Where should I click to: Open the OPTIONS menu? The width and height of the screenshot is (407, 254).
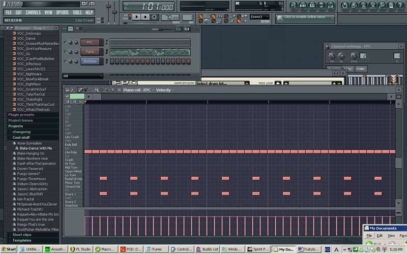63,12
